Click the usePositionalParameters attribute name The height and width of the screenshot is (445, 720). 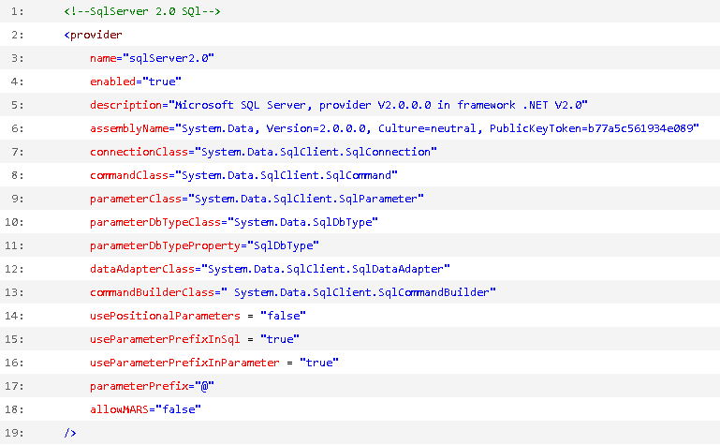click(x=165, y=316)
